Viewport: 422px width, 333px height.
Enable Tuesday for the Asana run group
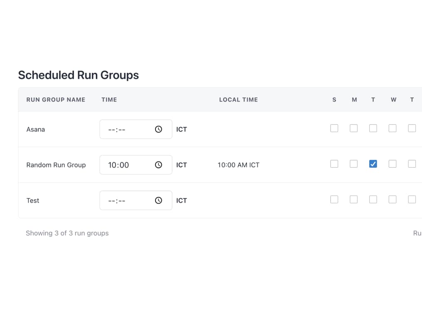373,128
